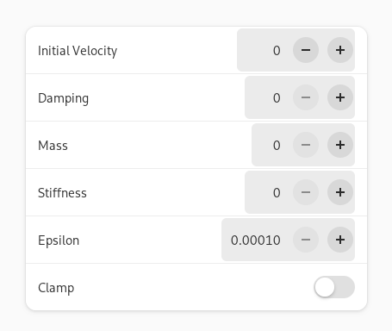Toggle the Clamp switch
Viewport: 392px width, 331px height.
point(334,287)
